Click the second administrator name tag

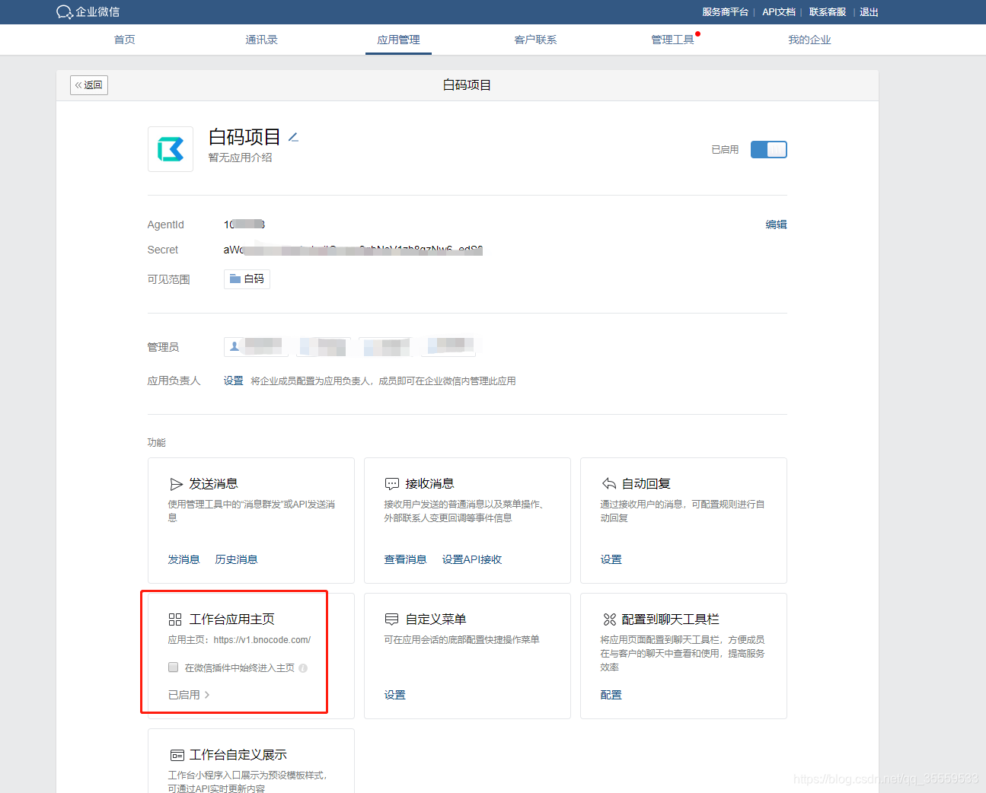(324, 347)
